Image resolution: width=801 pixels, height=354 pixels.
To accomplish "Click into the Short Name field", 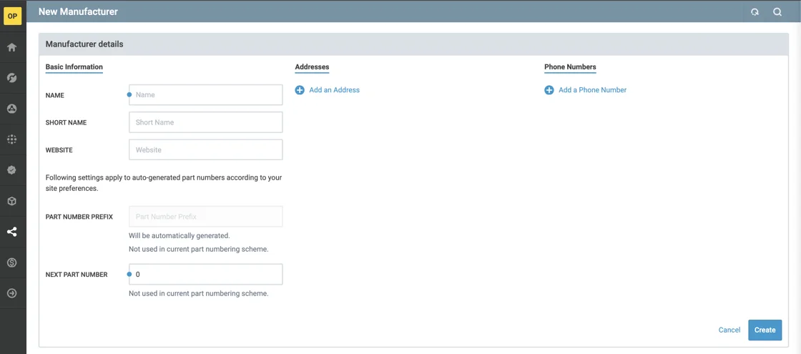I will [x=206, y=122].
